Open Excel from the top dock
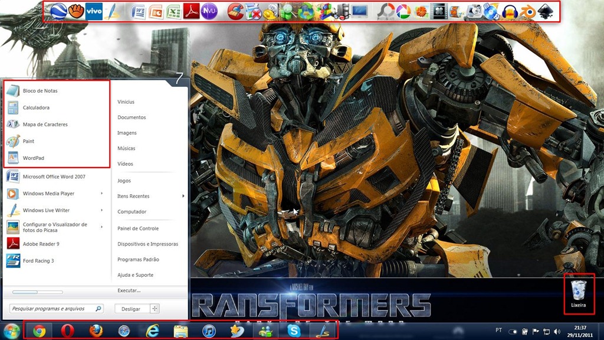Screen dimensions: 604x340 click(x=174, y=12)
